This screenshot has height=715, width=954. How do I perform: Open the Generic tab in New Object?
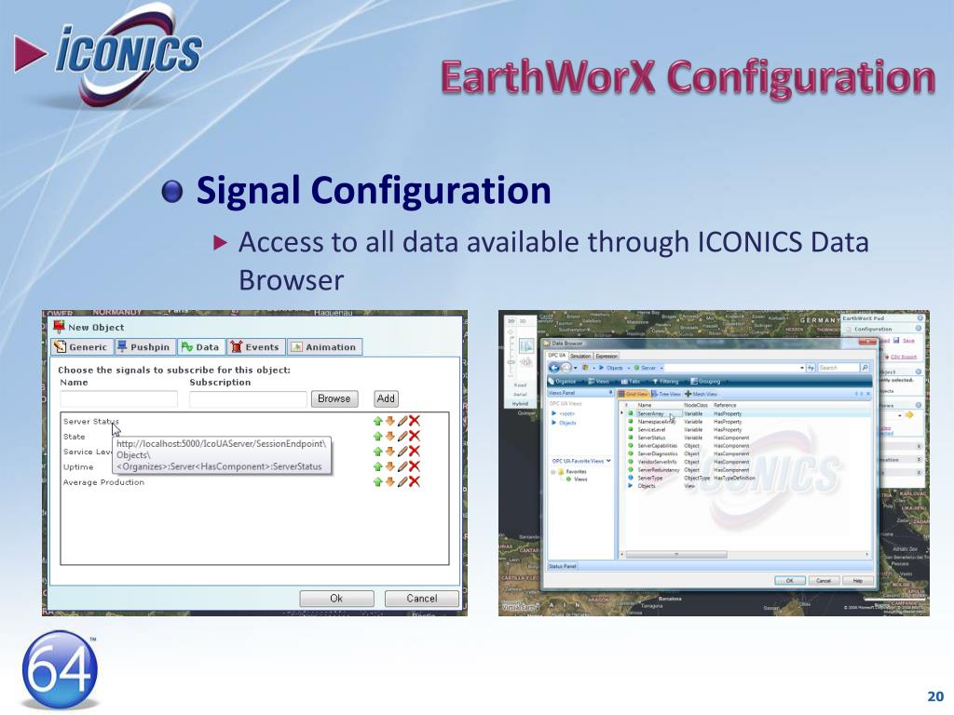click(x=81, y=347)
